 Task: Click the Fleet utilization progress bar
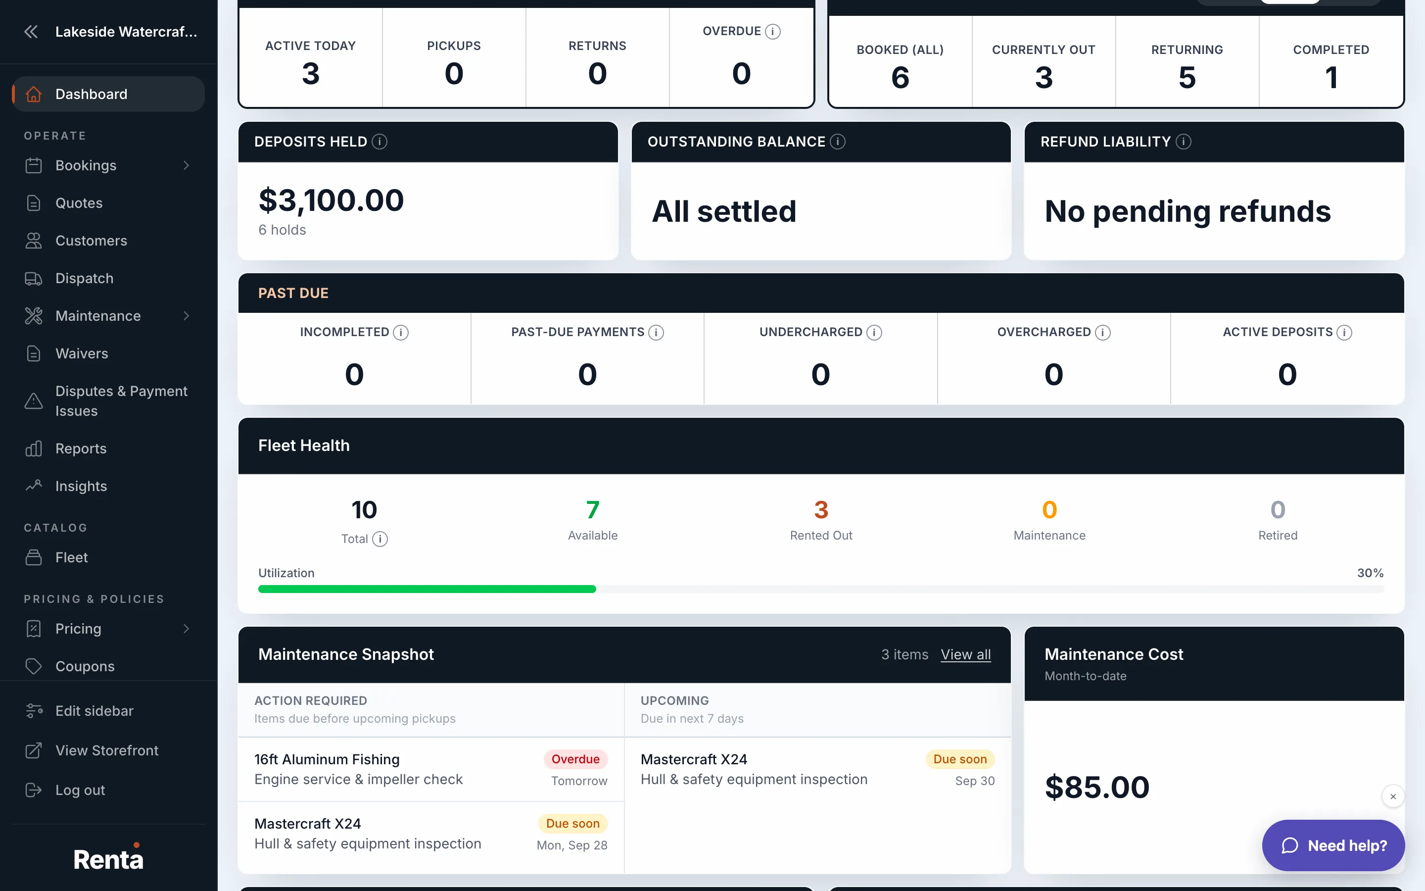point(821,589)
